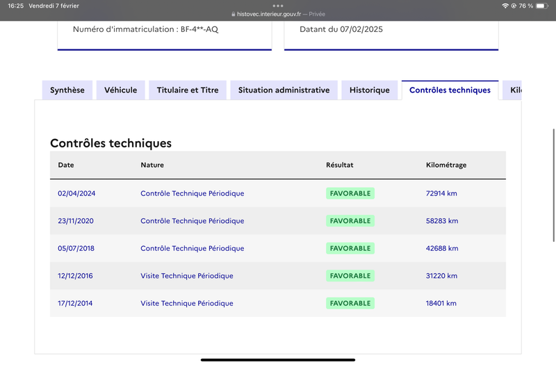
Task: Tap the lock icon beside the URL
Action: click(x=234, y=14)
